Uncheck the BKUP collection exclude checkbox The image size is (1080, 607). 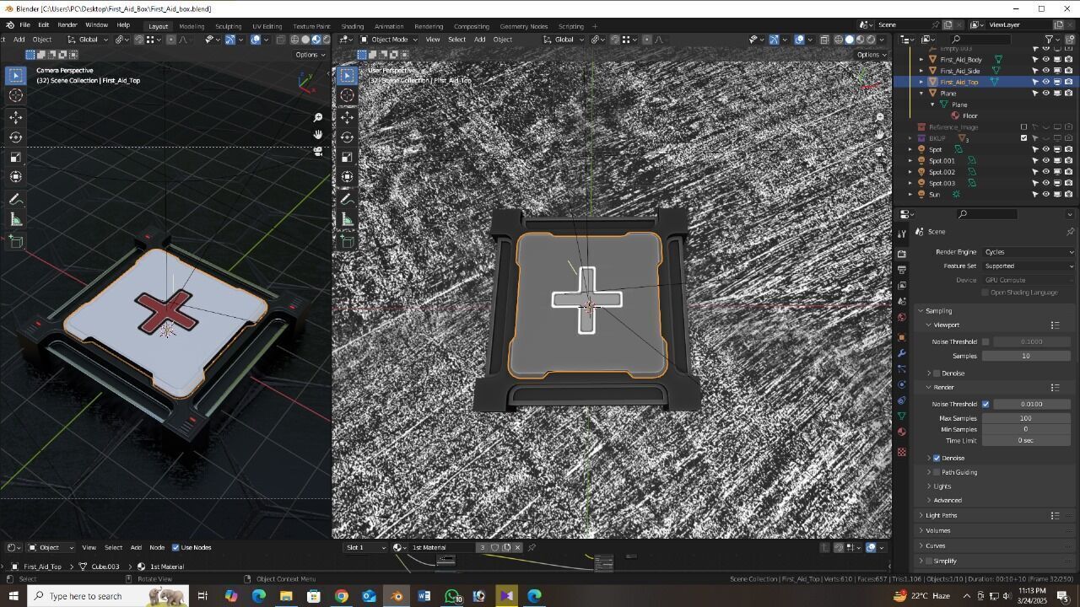pos(1024,138)
